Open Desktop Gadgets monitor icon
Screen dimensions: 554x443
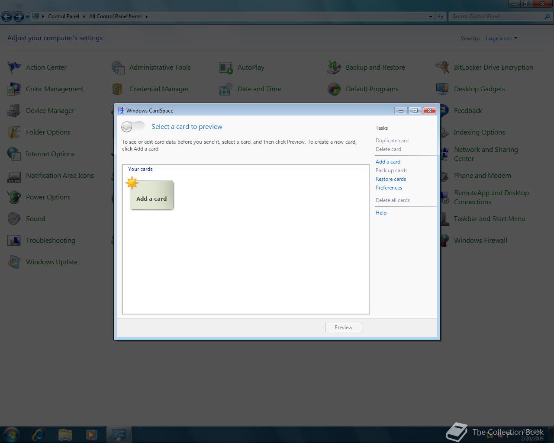click(442, 89)
